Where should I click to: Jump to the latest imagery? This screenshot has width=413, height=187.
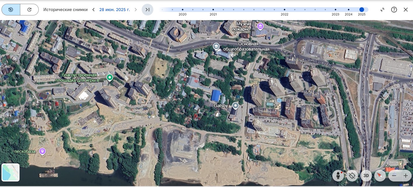pos(147,10)
